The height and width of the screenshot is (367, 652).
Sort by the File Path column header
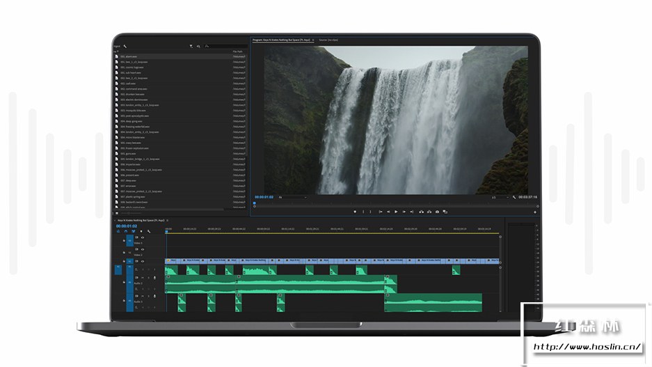(237, 52)
